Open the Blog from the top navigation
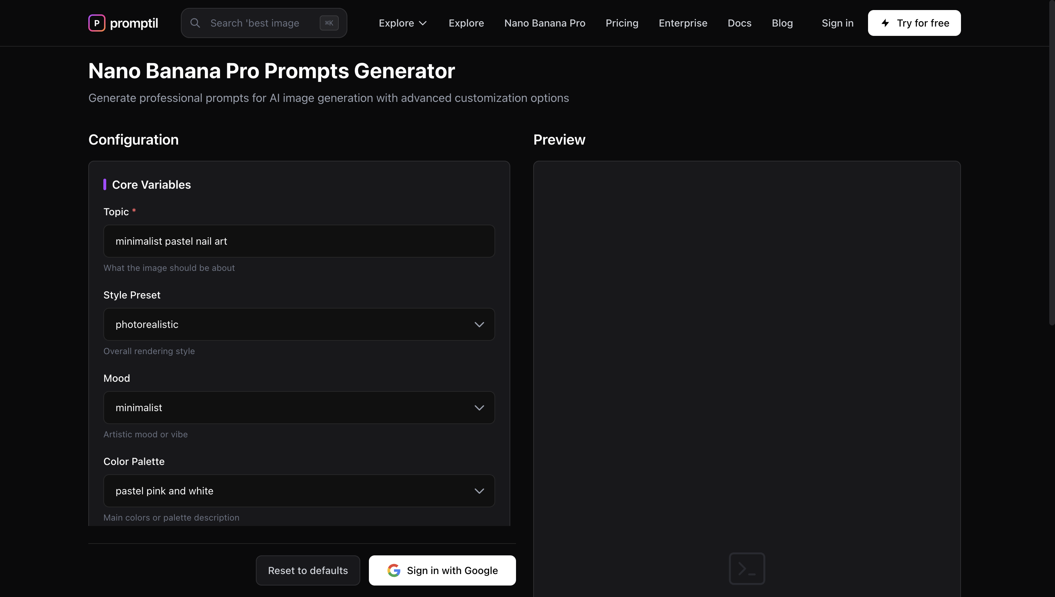Viewport: 1055px width, 597px height. (x=782, y=23)
